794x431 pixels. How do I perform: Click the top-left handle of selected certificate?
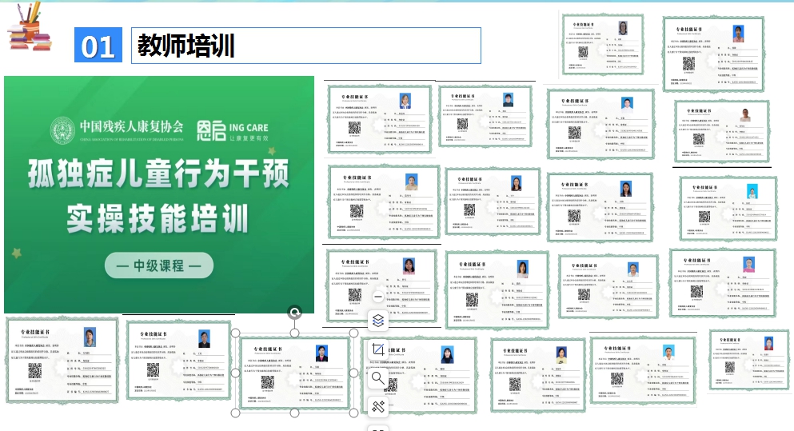(235, 333)
